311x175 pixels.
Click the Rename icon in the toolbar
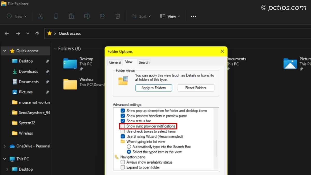87,16
